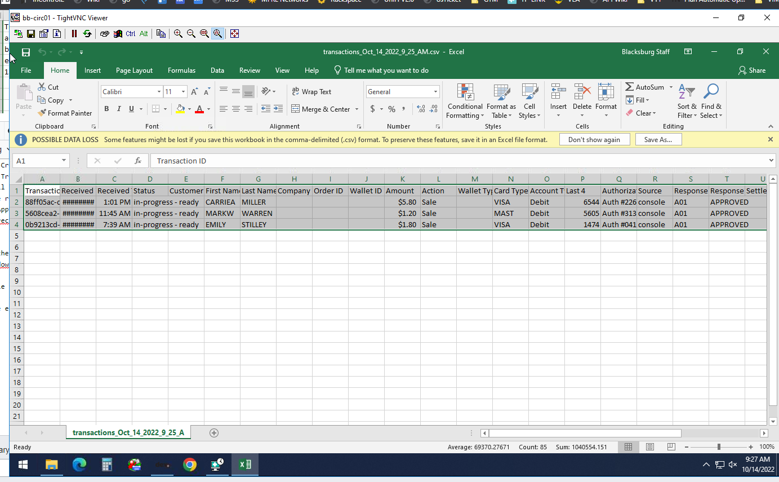Switch to the Insert ribbon tab
The width and height of the screenshot is (779, 482).
click(92, 70)
